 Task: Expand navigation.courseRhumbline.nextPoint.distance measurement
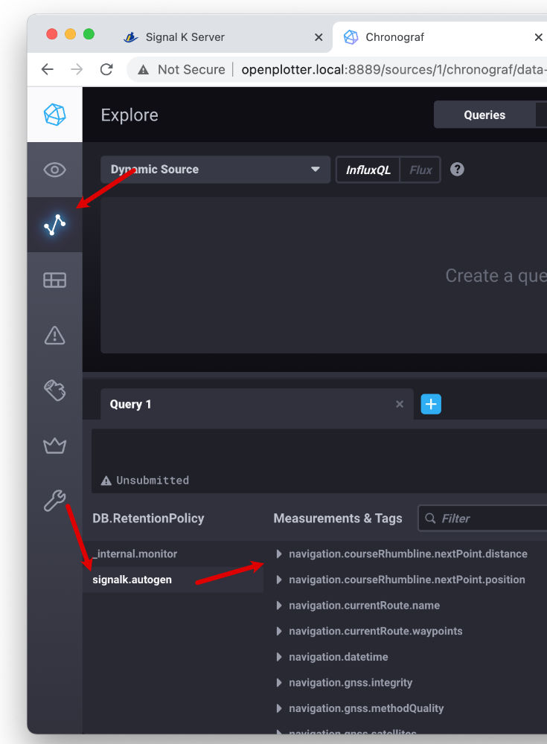(x=279, y=554)
